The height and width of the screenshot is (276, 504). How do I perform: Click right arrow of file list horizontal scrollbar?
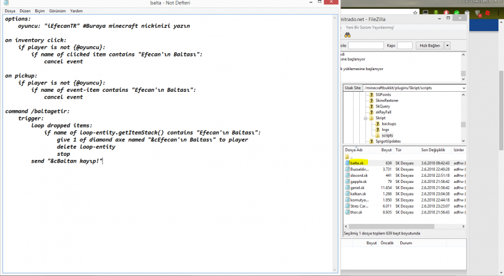(x=463, y=226)
